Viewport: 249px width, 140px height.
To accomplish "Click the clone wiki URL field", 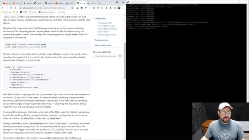I will click(x=105, y=56).
